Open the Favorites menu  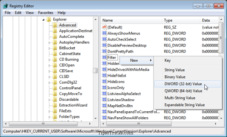click(46, 12)
